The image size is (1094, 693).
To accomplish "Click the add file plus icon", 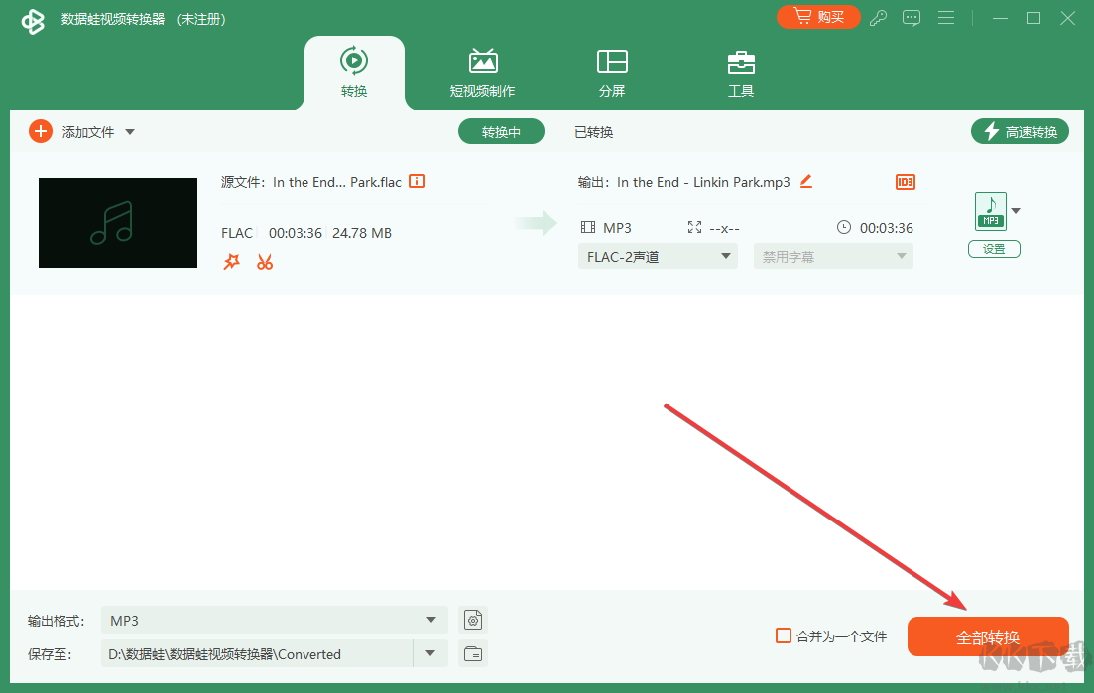I will tap(40, 130).
